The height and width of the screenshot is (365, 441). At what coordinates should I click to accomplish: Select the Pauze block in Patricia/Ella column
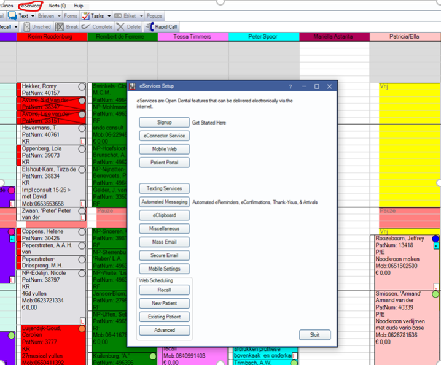410,218
